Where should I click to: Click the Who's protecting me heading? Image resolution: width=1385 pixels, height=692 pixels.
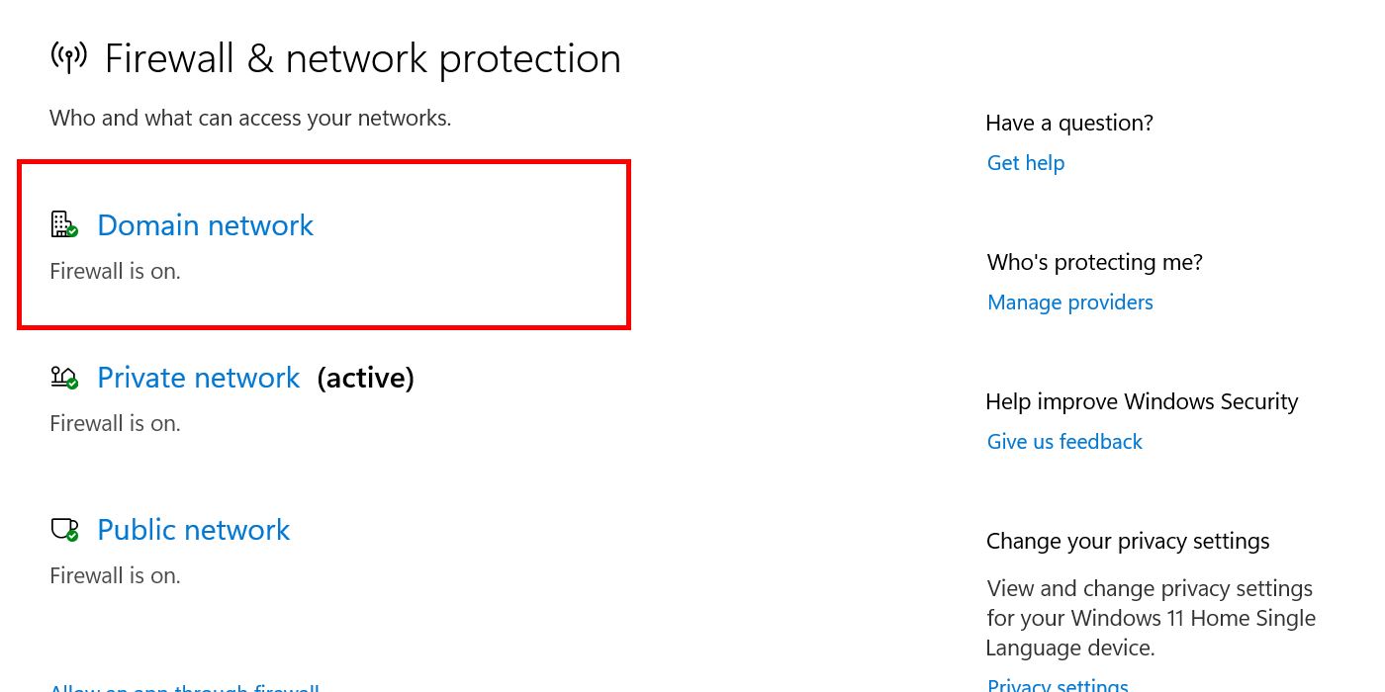1094,261
